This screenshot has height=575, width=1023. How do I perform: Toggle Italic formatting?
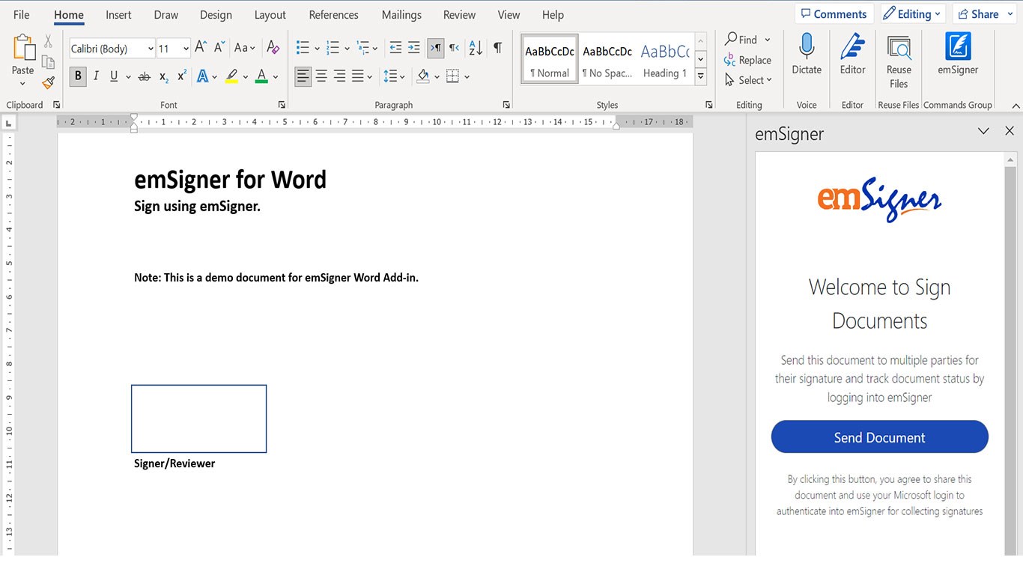[x=96, y=76]
